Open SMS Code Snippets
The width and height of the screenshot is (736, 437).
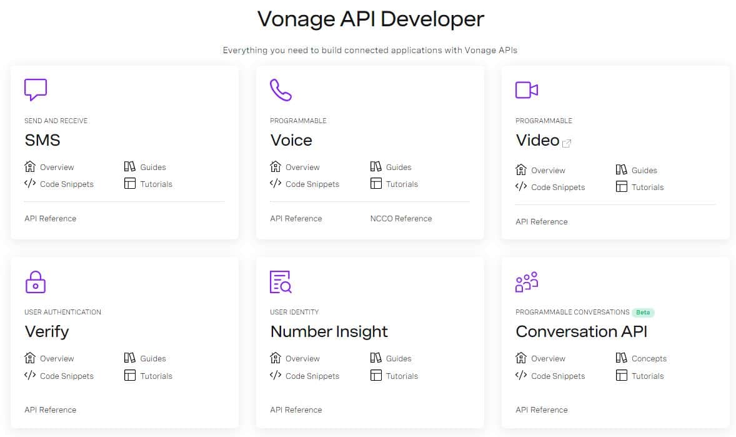[x=67, y=184]
